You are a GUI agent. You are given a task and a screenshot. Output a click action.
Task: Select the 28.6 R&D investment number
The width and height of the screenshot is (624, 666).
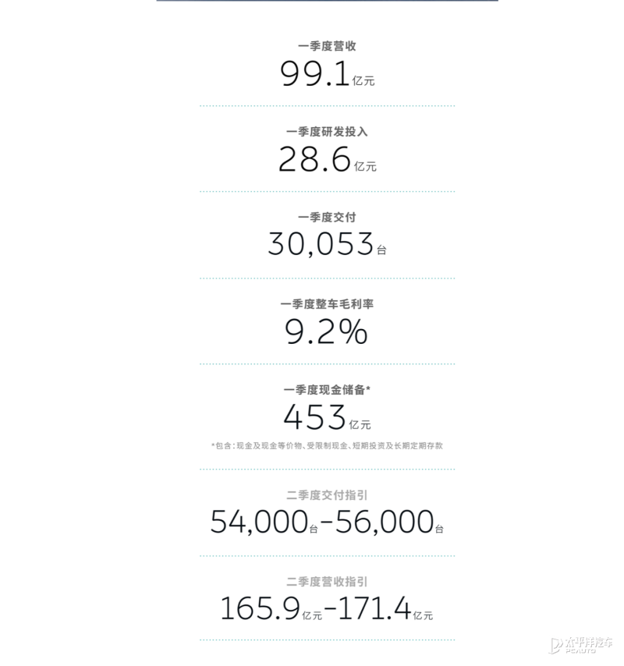[x=315, y=160]
